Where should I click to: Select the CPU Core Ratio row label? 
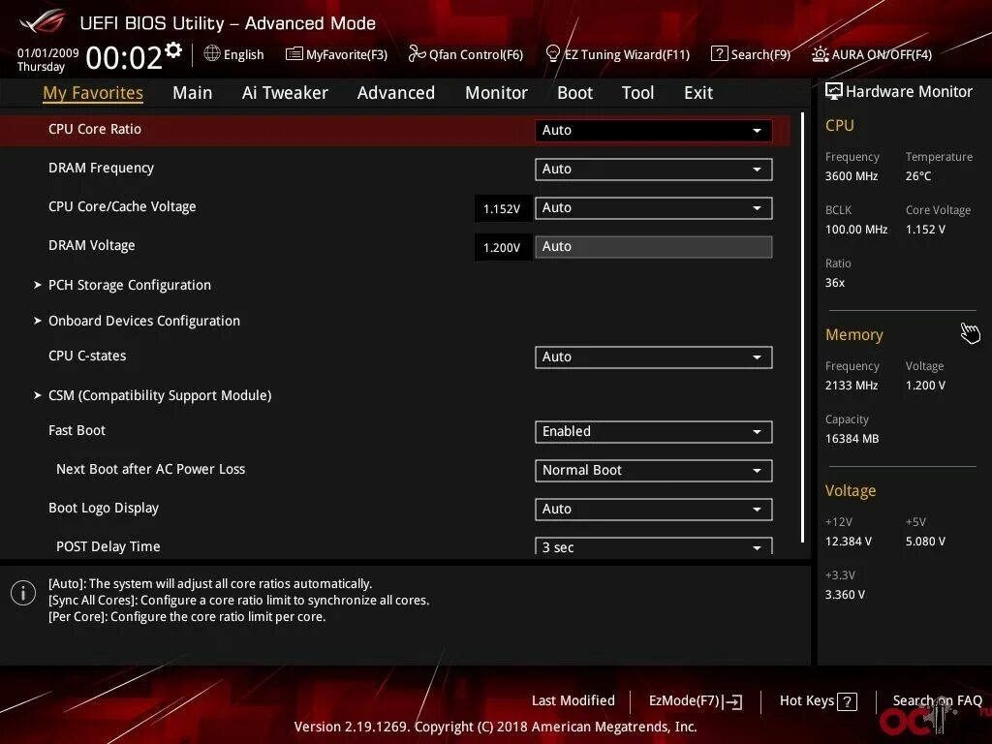95,129
